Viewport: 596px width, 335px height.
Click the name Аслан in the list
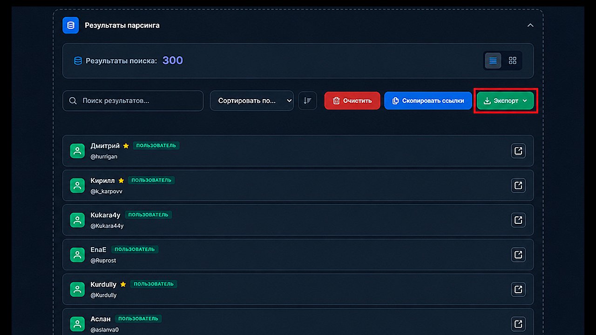[101, 319]
